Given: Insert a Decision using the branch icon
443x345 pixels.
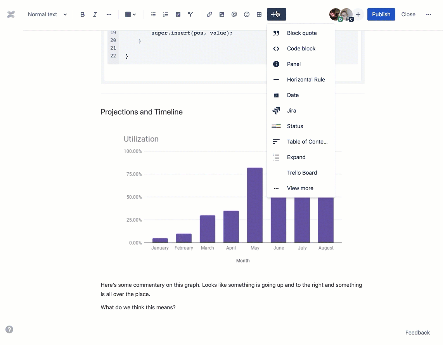Looking at the screenshot, I should (x=190, y=14).
